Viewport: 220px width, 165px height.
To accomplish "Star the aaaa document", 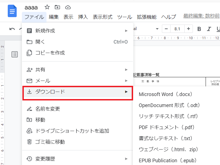I will pos(47,7).
